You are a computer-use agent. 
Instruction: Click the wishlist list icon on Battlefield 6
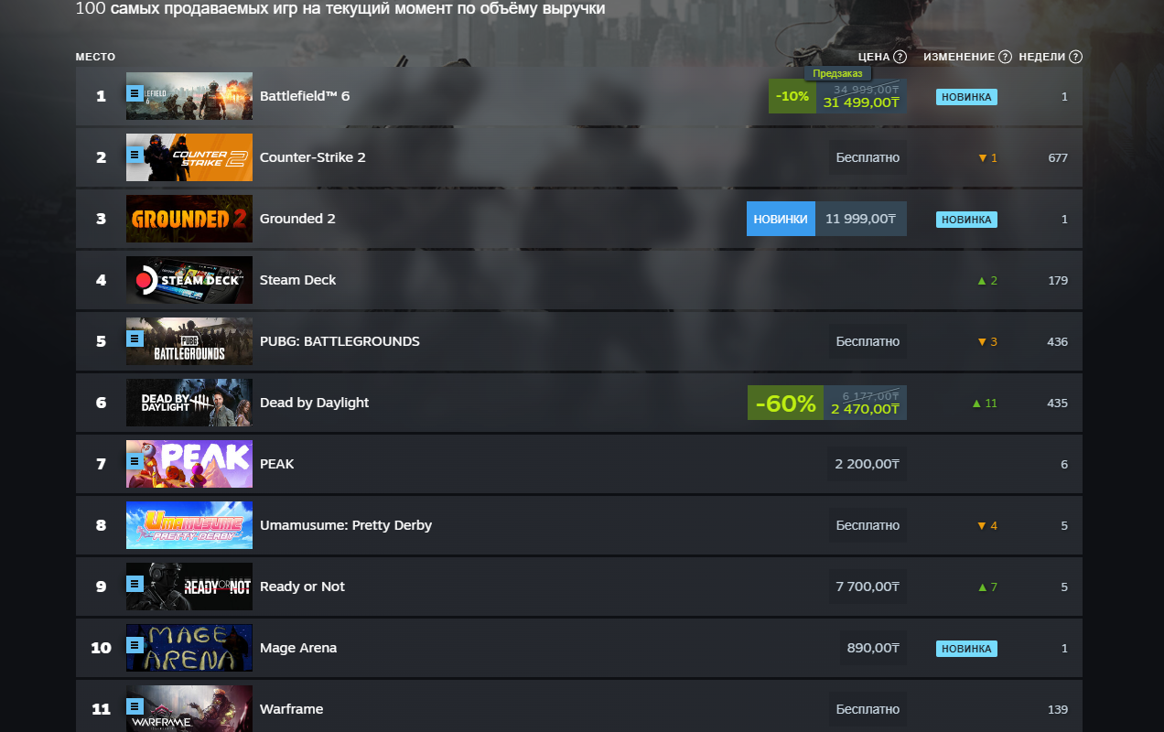pyautogui.click(x=135, y=93)
